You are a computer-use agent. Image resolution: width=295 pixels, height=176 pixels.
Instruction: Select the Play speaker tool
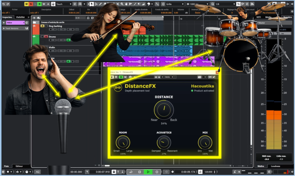click(x=139, y=4)
